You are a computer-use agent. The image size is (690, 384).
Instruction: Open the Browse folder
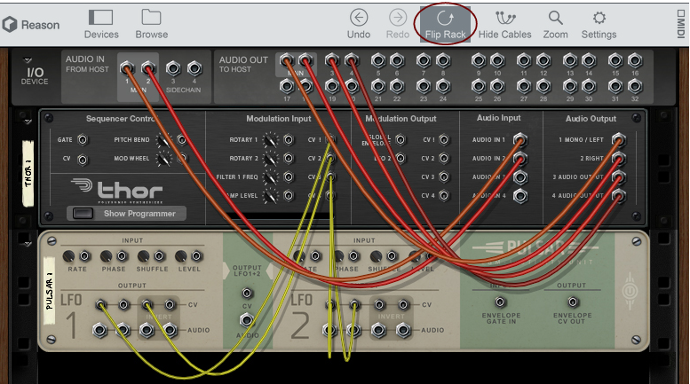[x=151, y=25]
